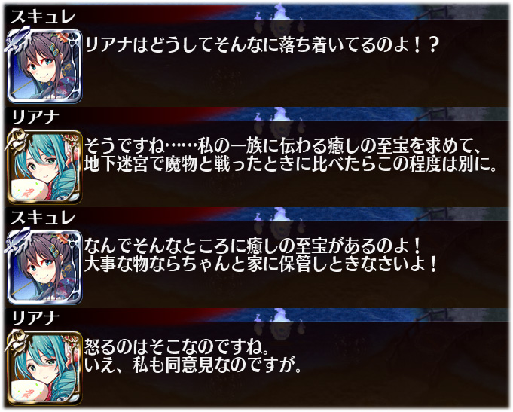The width and height of the screenshot is (513, 412).
Task: Select スキュレ's portrait in the third dialogue row
Action: (x=45, y=267)
